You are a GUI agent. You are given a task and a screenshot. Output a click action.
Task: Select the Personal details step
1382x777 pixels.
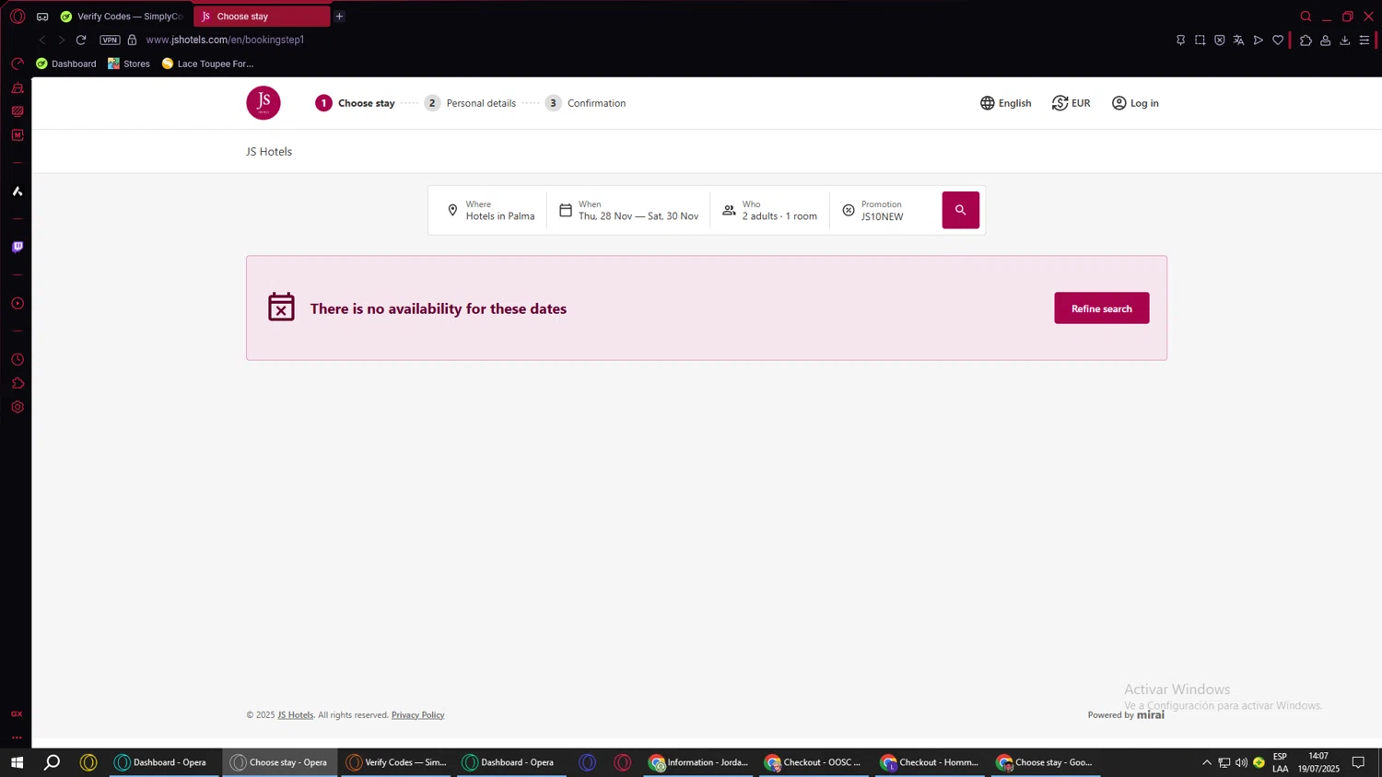pyautogui.click(x=470, y=103)
